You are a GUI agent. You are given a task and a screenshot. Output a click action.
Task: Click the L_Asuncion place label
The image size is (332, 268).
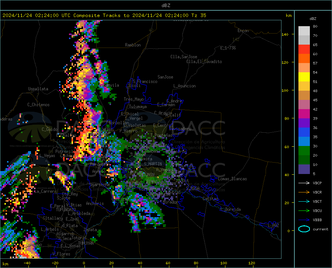click(x=184, y=86)
